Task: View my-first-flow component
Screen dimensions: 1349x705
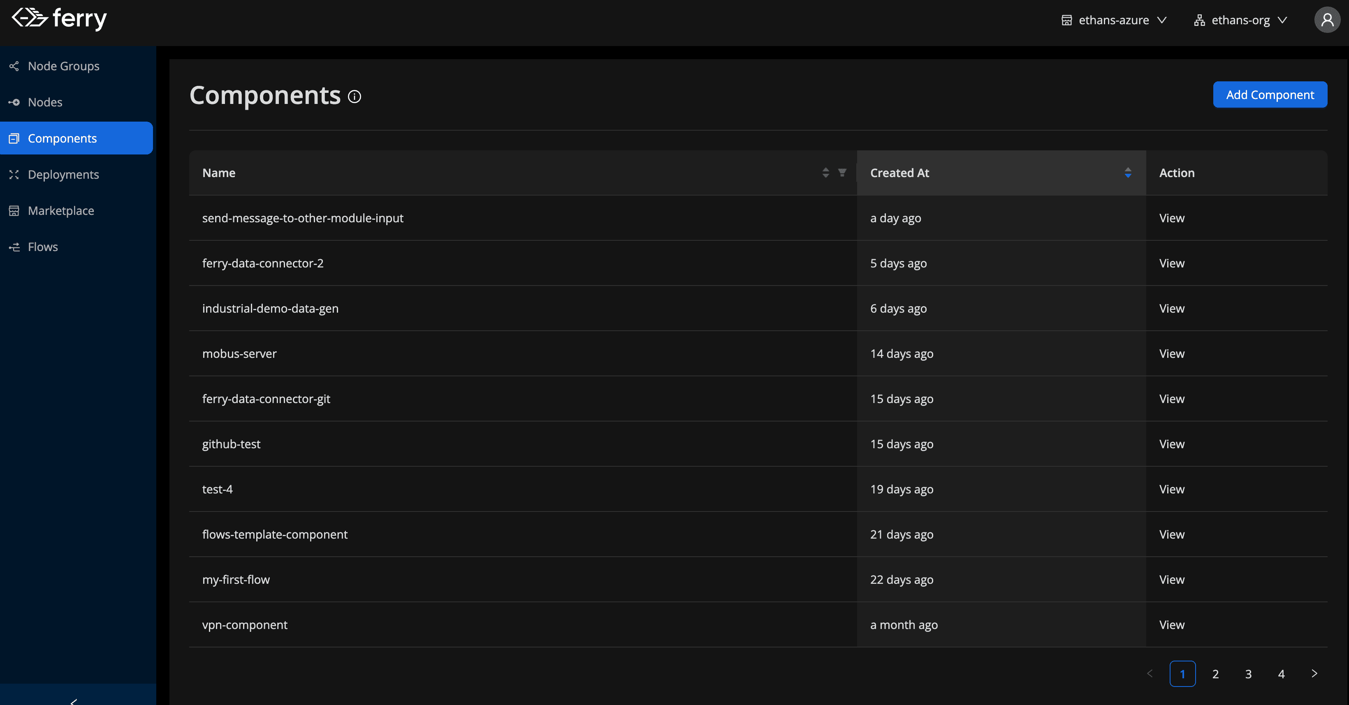Action: (1171, 579)
